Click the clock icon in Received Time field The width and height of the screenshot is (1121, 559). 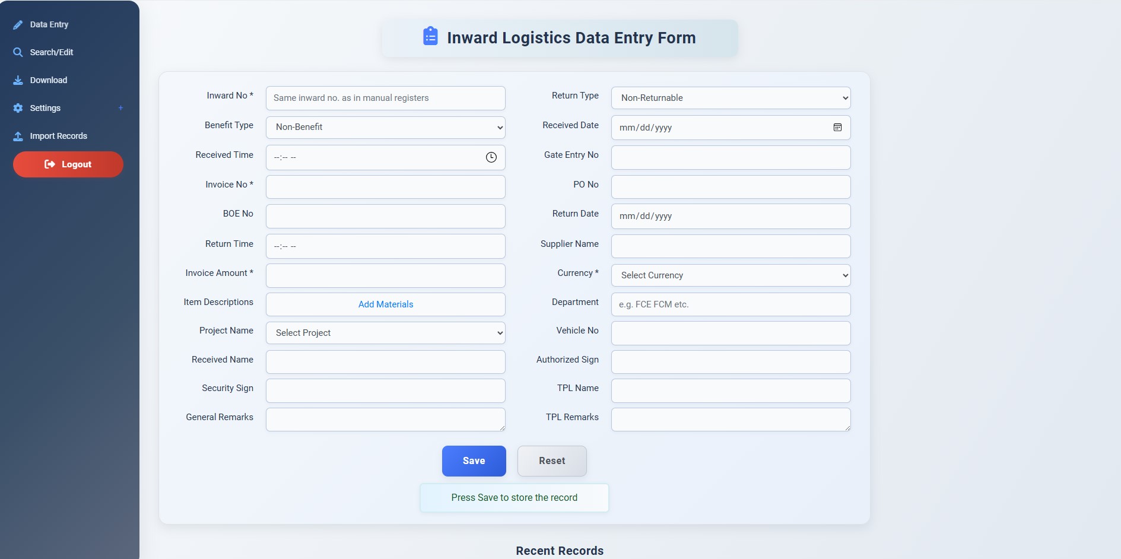point(491,157)
